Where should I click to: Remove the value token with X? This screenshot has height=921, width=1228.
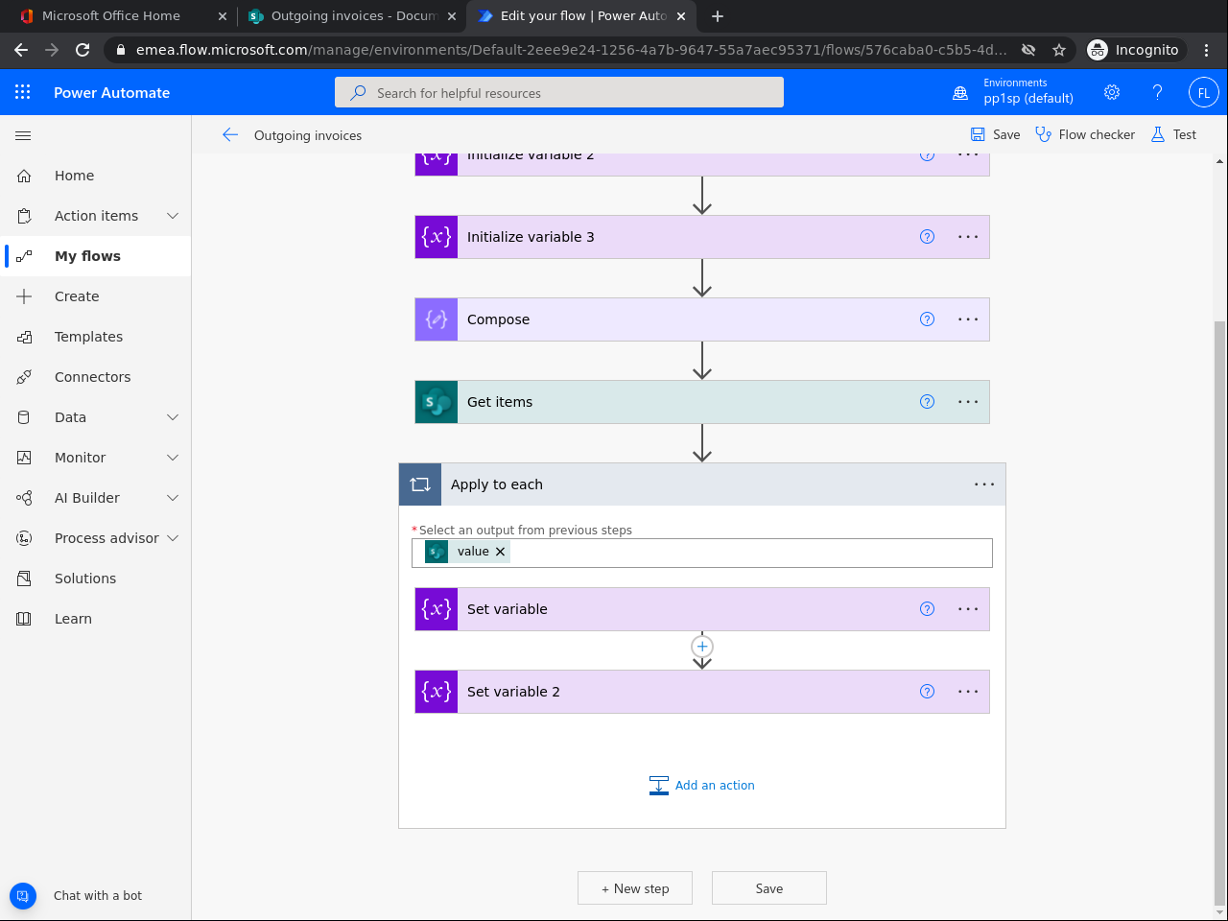[500, 552]
